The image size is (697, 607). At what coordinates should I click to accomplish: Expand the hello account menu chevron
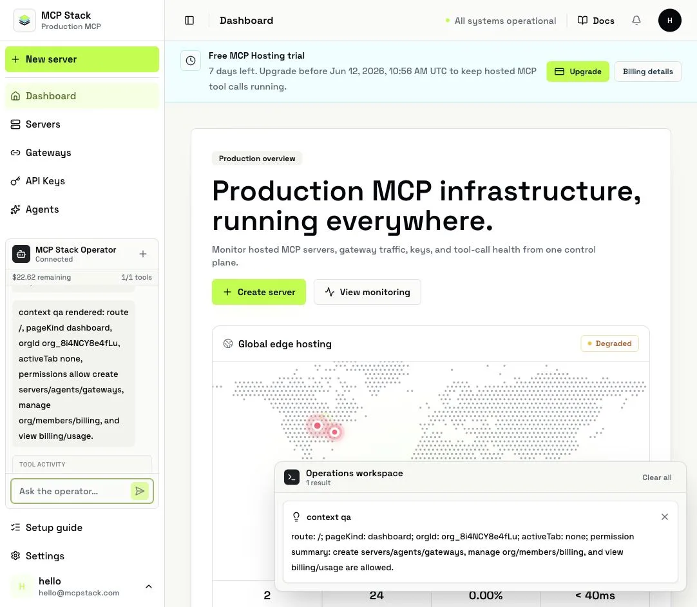pyautogui.click(x=149, y=586)
